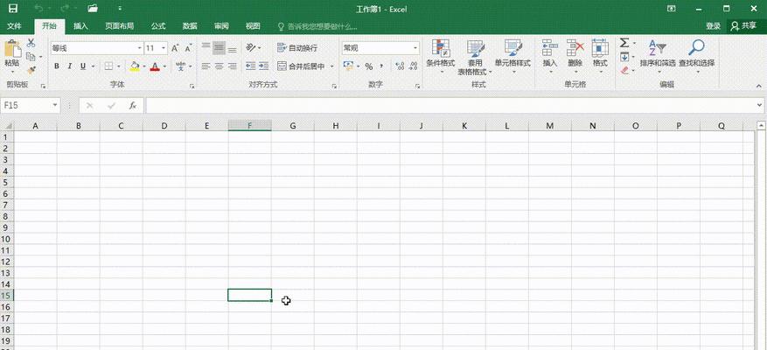
Task: Click Merge and Center (合并后居中)
Action: coord(301,66)
